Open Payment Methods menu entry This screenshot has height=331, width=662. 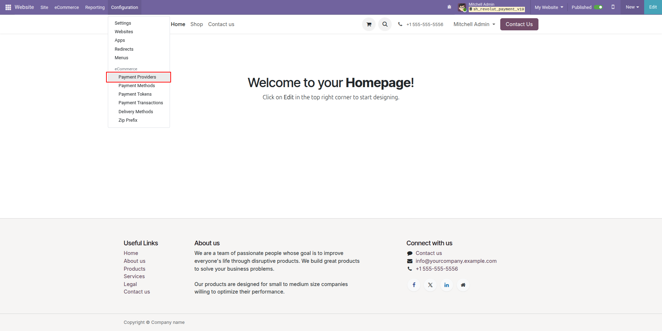[139, 86]
